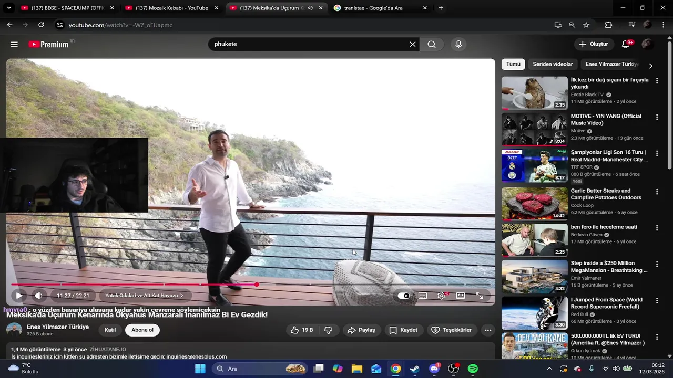Open Spotify from taskbar
This screenshot has height=378, width=673.
coord(473,369)
